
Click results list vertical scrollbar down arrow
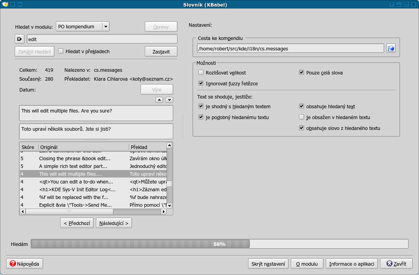coord(169,206)
